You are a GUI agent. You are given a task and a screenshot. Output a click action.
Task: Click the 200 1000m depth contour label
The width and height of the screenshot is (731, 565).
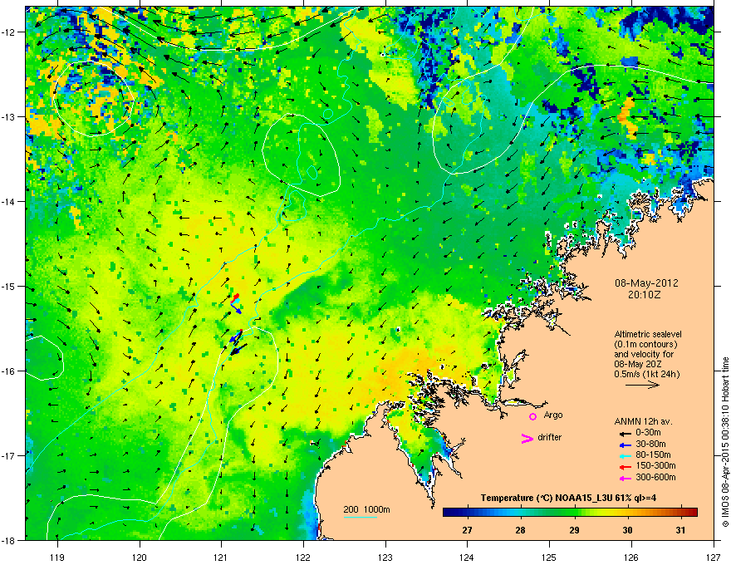point(366,509)
